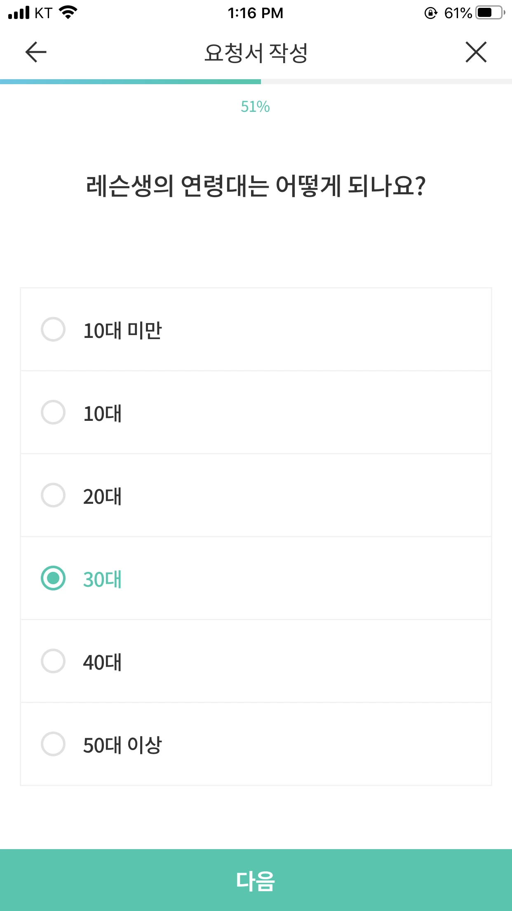Viewport: 512px width, 911px height.
Task: Tap the back arrow icon
Action: 36,52
